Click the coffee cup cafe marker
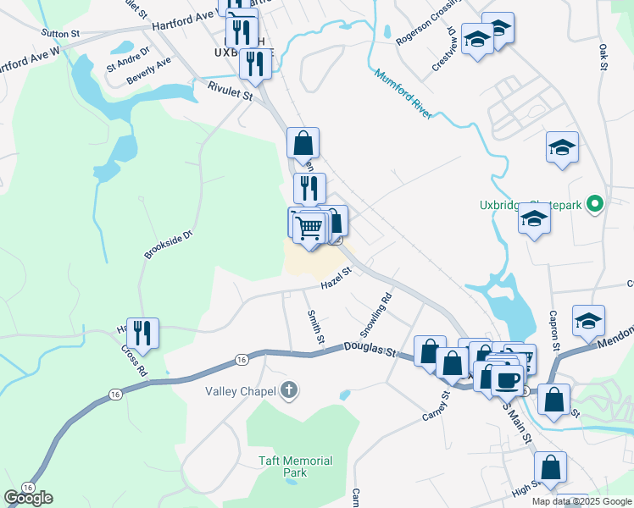The image size is (634, 508). [508, 379]
